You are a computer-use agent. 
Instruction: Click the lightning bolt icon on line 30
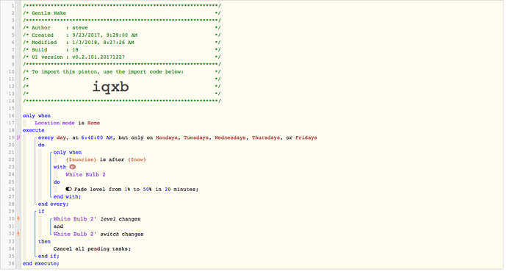click(x=18, y=218)
